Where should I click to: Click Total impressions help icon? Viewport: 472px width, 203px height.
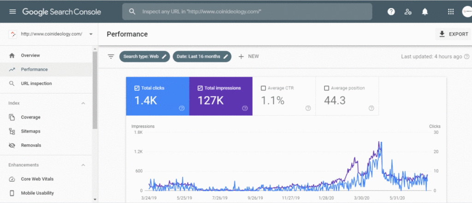[245, 108]
